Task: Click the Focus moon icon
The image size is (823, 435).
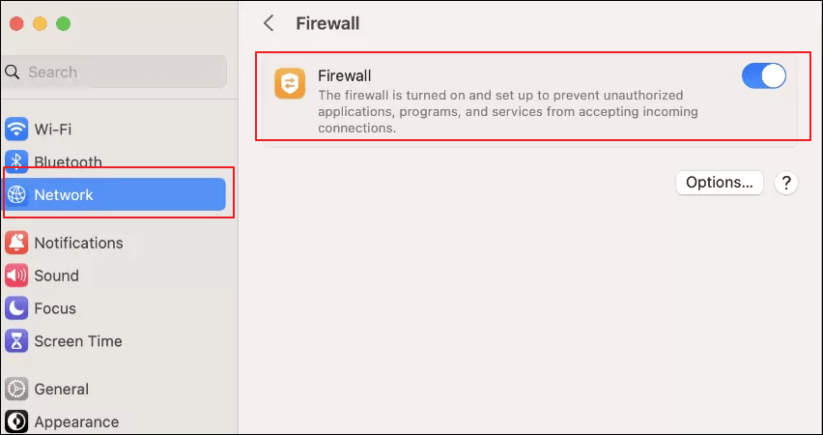Action: pos(16,308)
